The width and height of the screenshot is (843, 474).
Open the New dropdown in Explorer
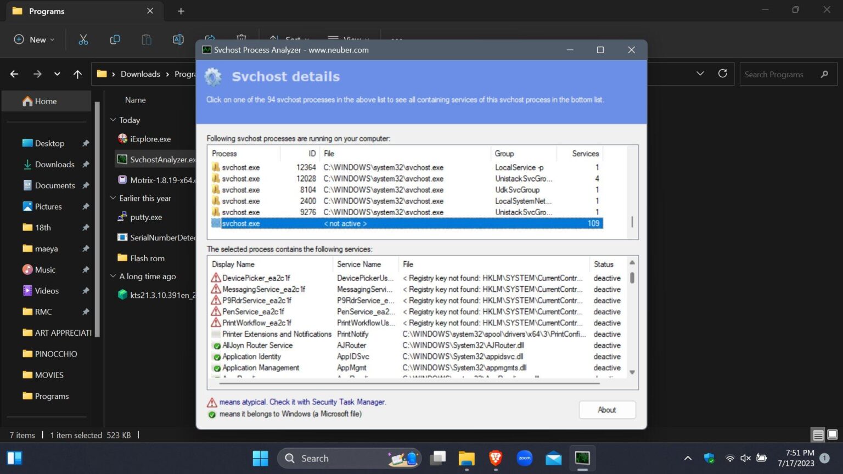click(33, 39)
